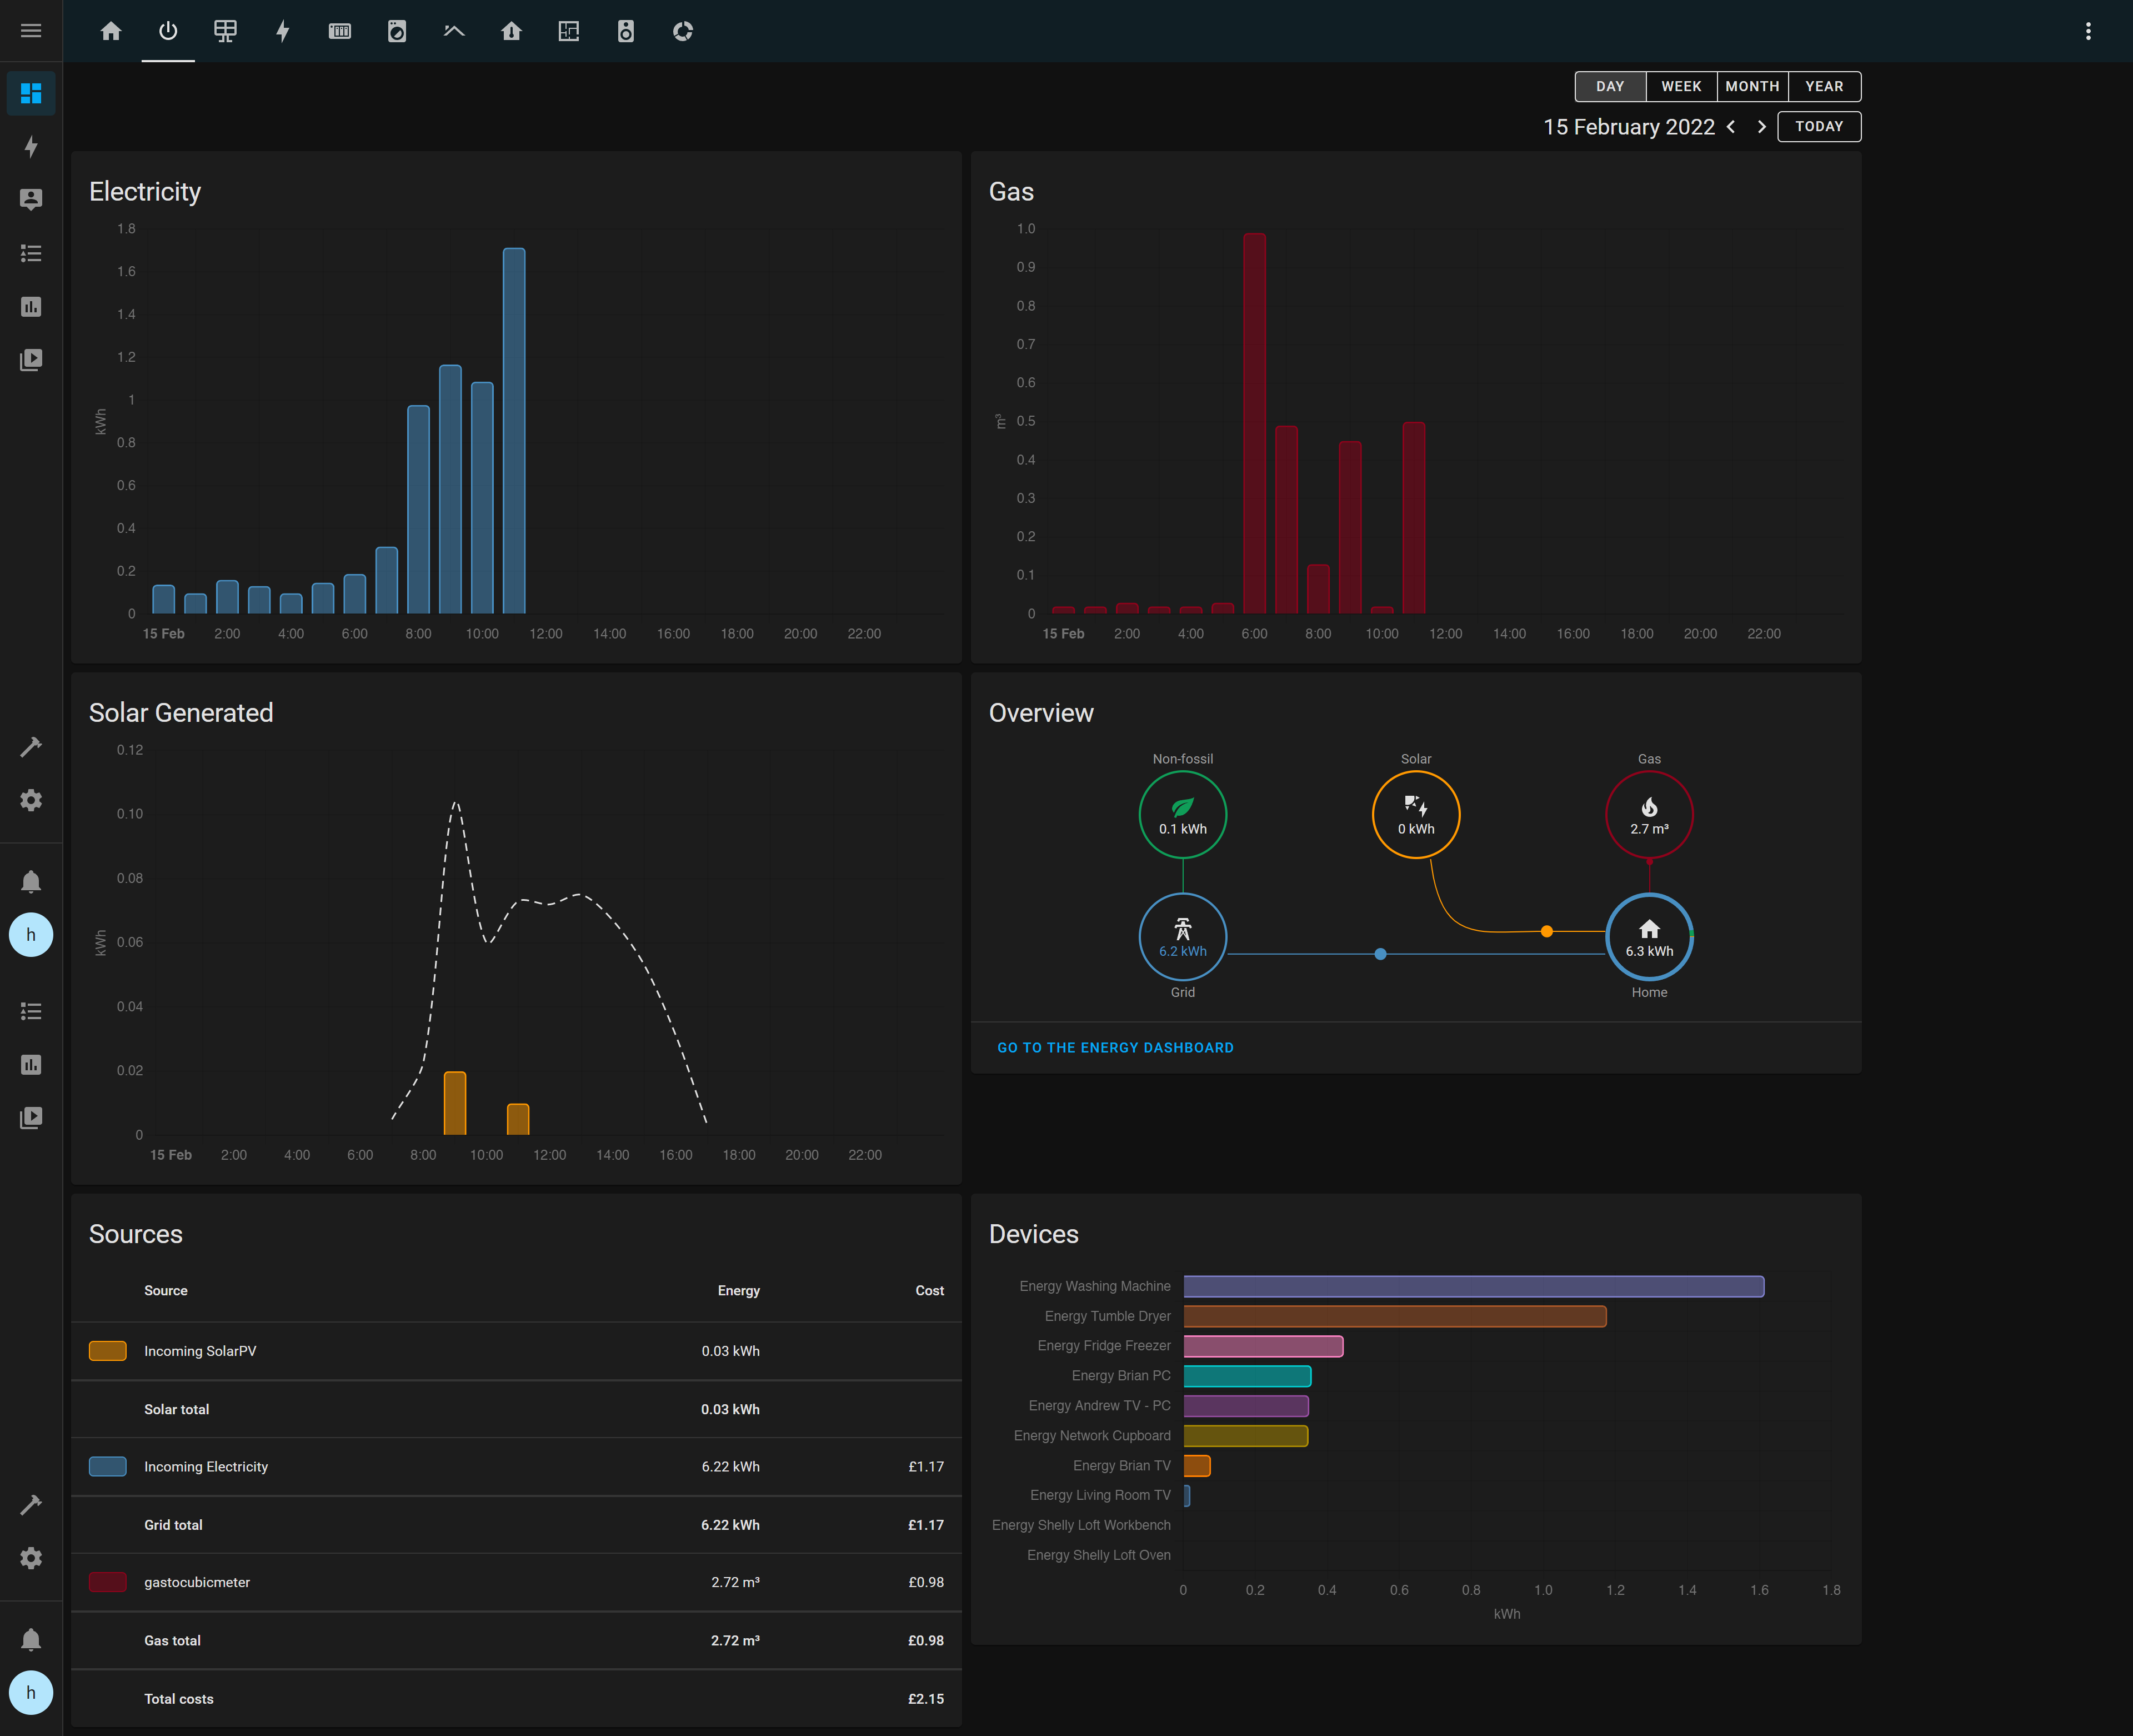Click the TODAY button
This screenshot has width=2133, height=1736.
1818,127
